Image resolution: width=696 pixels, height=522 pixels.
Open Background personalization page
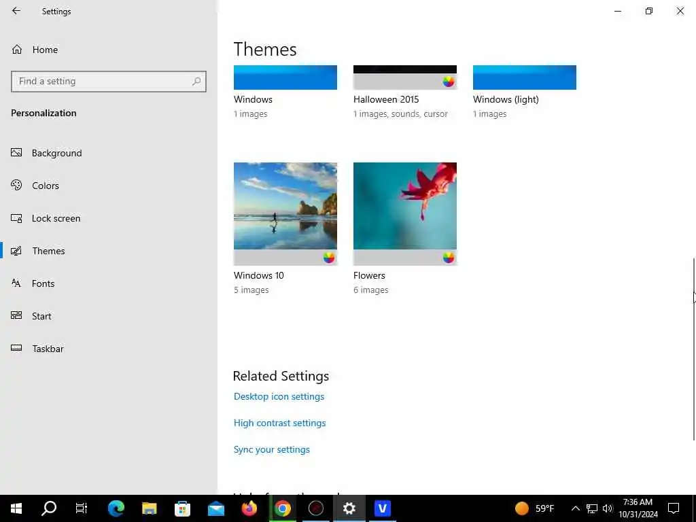[x=57, y=153]
